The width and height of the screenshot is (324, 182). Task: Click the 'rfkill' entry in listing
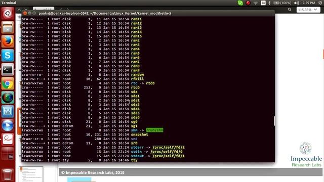(x=137, y=79)
